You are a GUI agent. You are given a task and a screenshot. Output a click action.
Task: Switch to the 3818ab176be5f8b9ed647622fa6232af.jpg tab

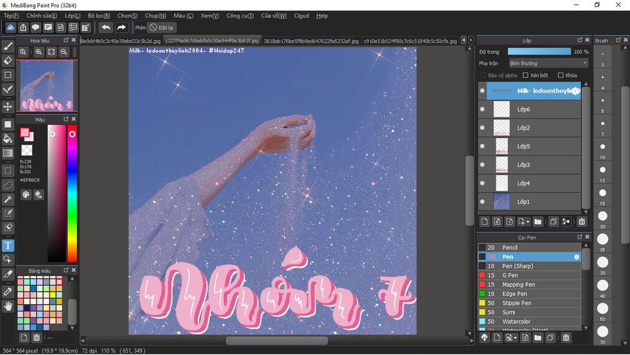tap(311, 41)
